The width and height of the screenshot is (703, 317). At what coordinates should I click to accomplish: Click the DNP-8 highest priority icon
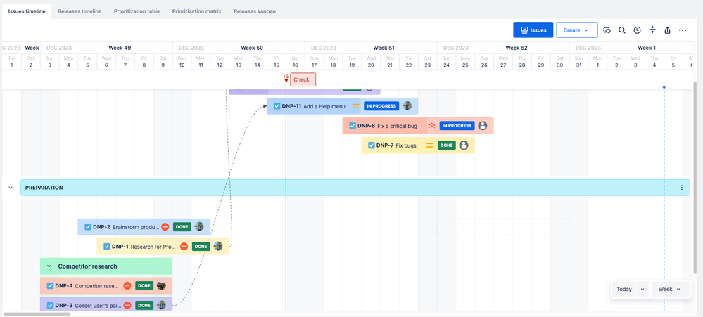click(431, 126)
